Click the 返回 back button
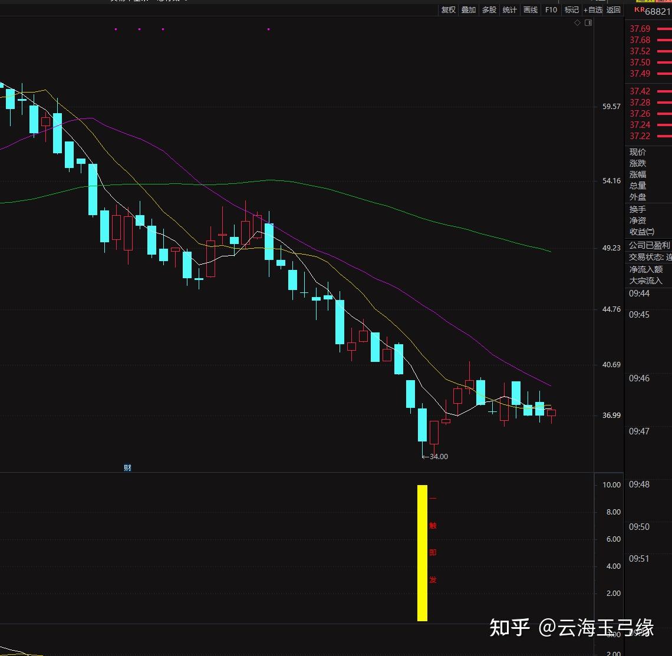The image size is (672, 656). (x=613, y=10)
